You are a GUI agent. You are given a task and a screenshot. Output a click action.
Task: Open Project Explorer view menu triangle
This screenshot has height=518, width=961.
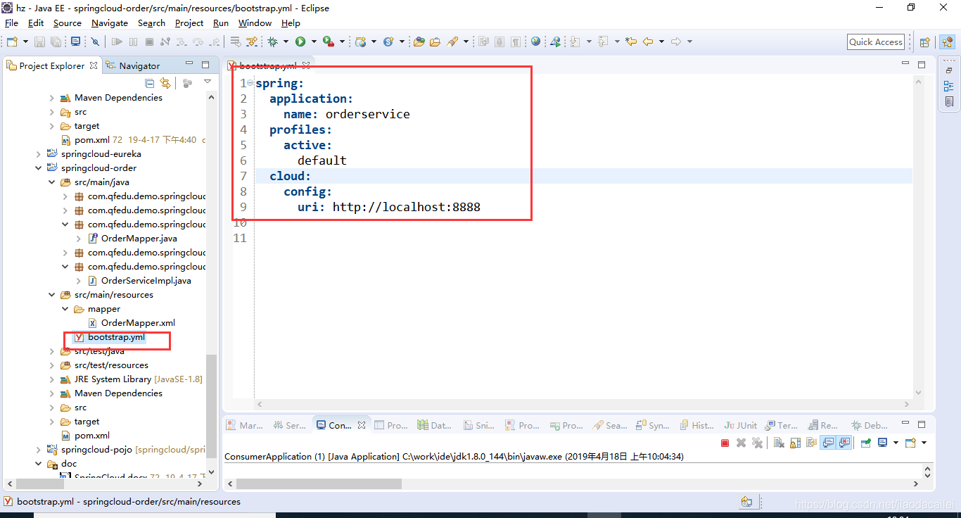click(x=208, y=82)
